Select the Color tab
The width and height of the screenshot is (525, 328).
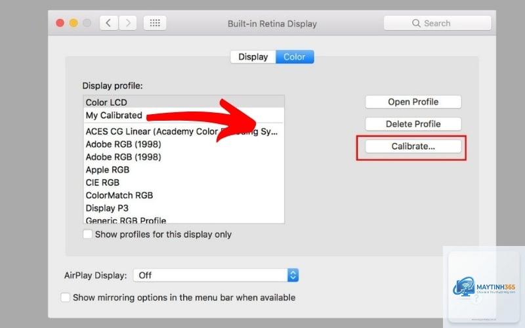click(x=295, y=57)
